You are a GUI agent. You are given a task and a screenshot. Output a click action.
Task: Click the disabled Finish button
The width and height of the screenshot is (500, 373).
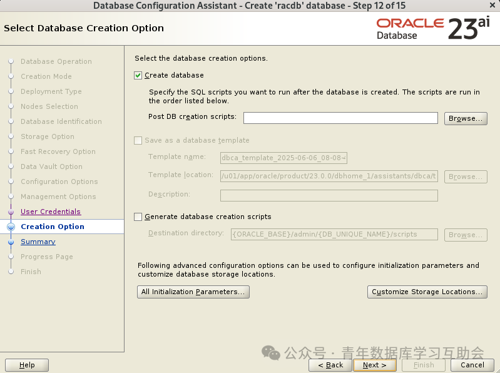(424, 365)
